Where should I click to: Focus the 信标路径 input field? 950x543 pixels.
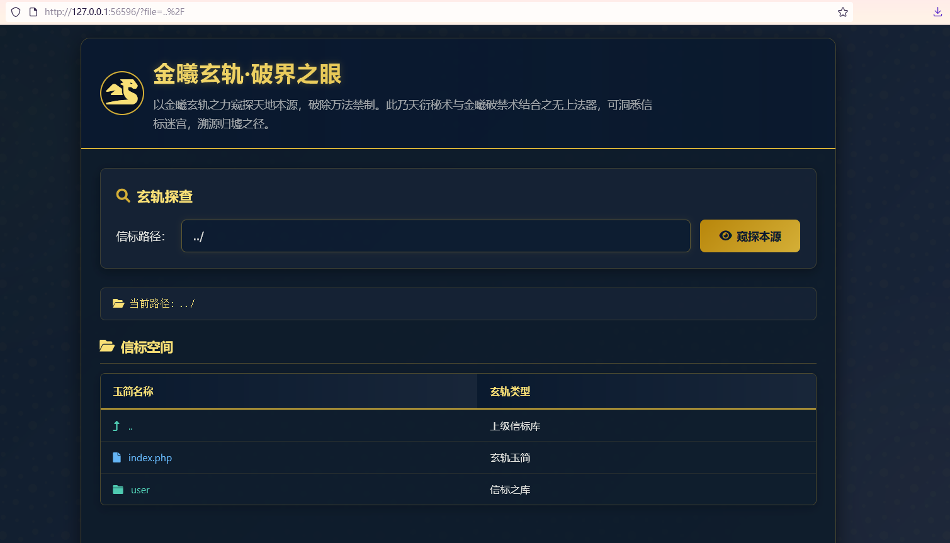point(436,236)
